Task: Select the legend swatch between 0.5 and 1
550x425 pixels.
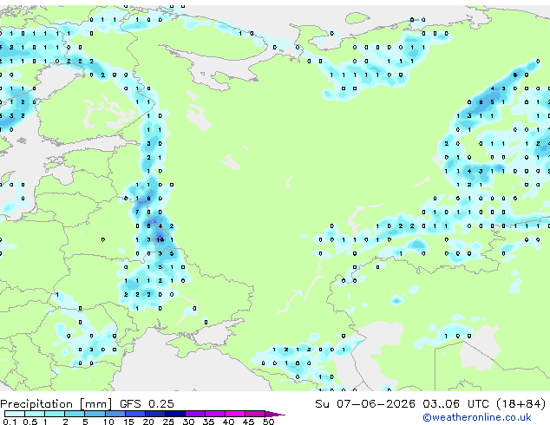Action: click(35, 414)
